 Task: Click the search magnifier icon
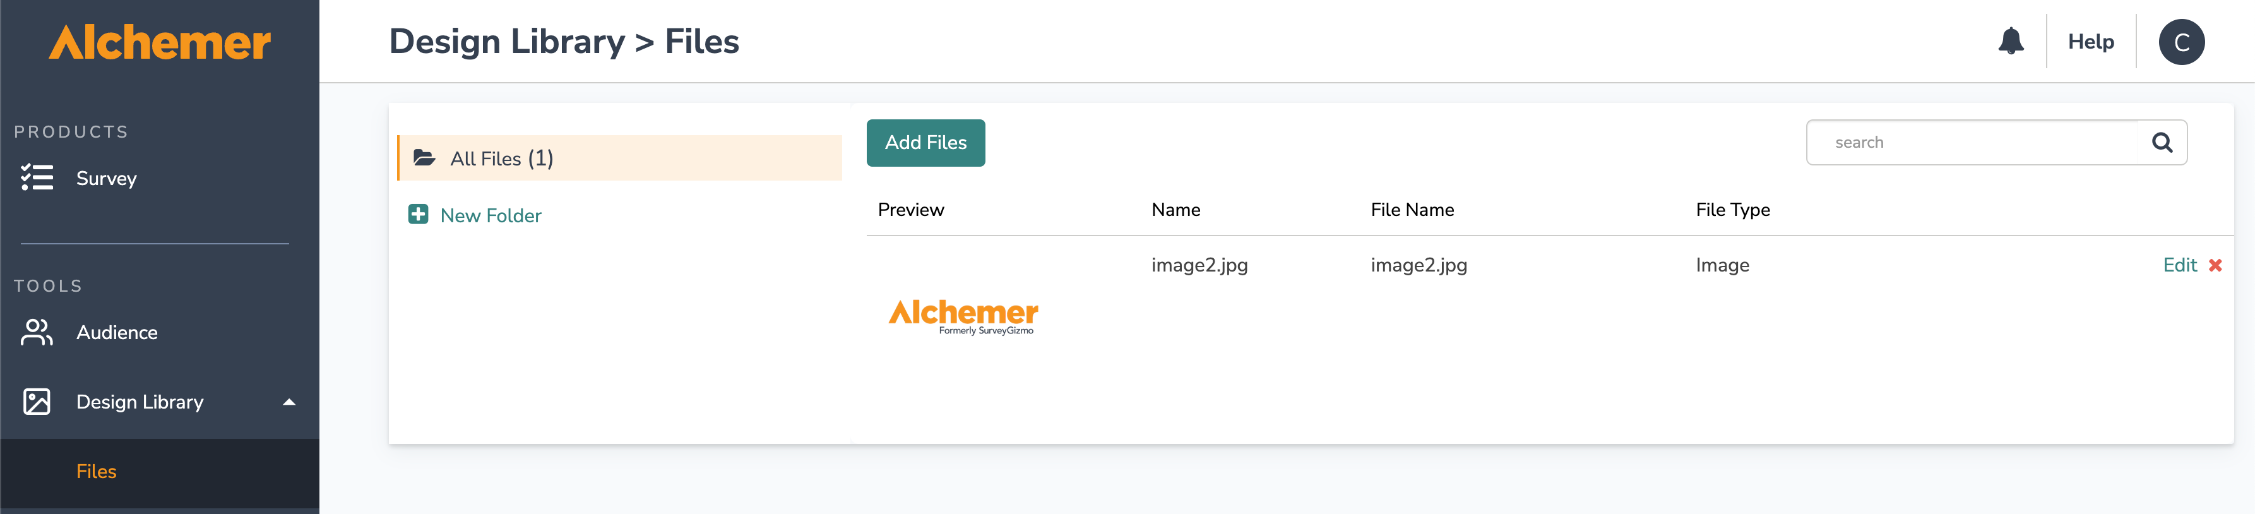[x=2162, y=143]
